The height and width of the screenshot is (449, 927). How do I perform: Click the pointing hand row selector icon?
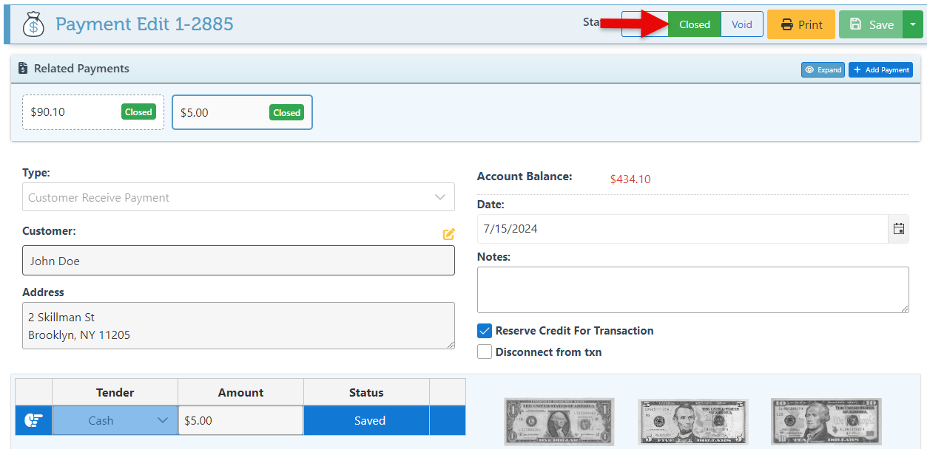coord(33,420)
